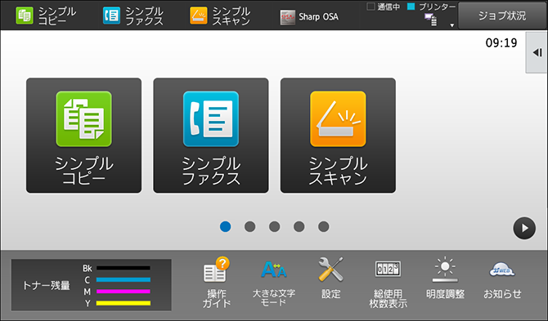Launch Sharp OSA from top bar
Viewport: 548px width, 321px height.
pos(309,17)
